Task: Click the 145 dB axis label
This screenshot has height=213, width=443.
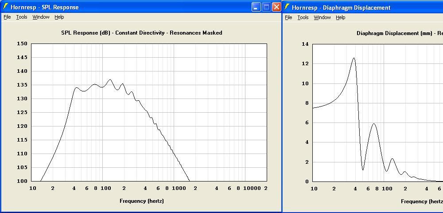Action: tap(22, 57)
